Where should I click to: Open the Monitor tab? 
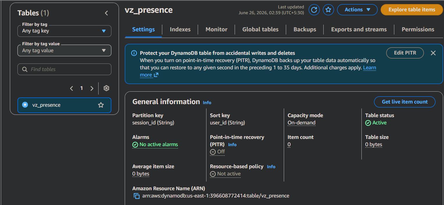click(x=216, y=29)
